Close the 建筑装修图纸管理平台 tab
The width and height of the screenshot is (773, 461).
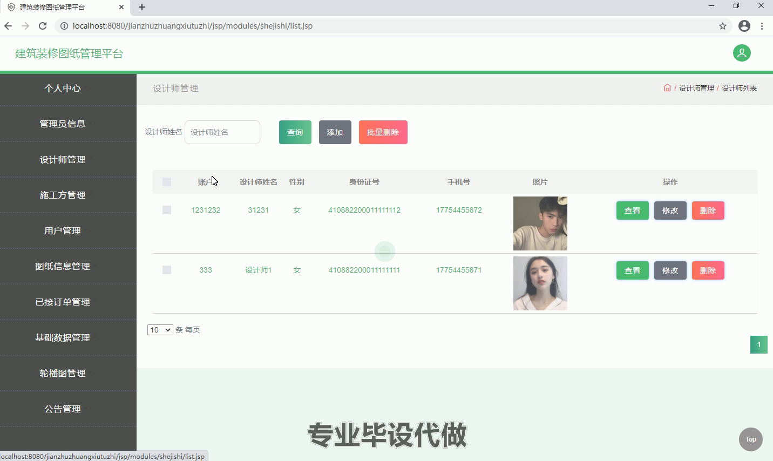pos(121,7)
